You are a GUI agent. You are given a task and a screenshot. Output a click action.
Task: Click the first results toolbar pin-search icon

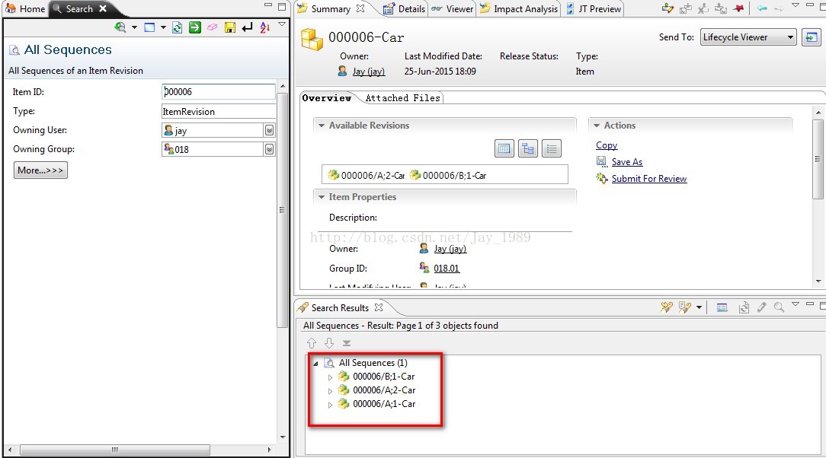(x=667, y=307)
